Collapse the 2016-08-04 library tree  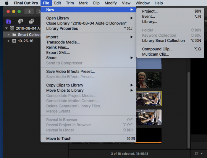click(x=6, y=28)
